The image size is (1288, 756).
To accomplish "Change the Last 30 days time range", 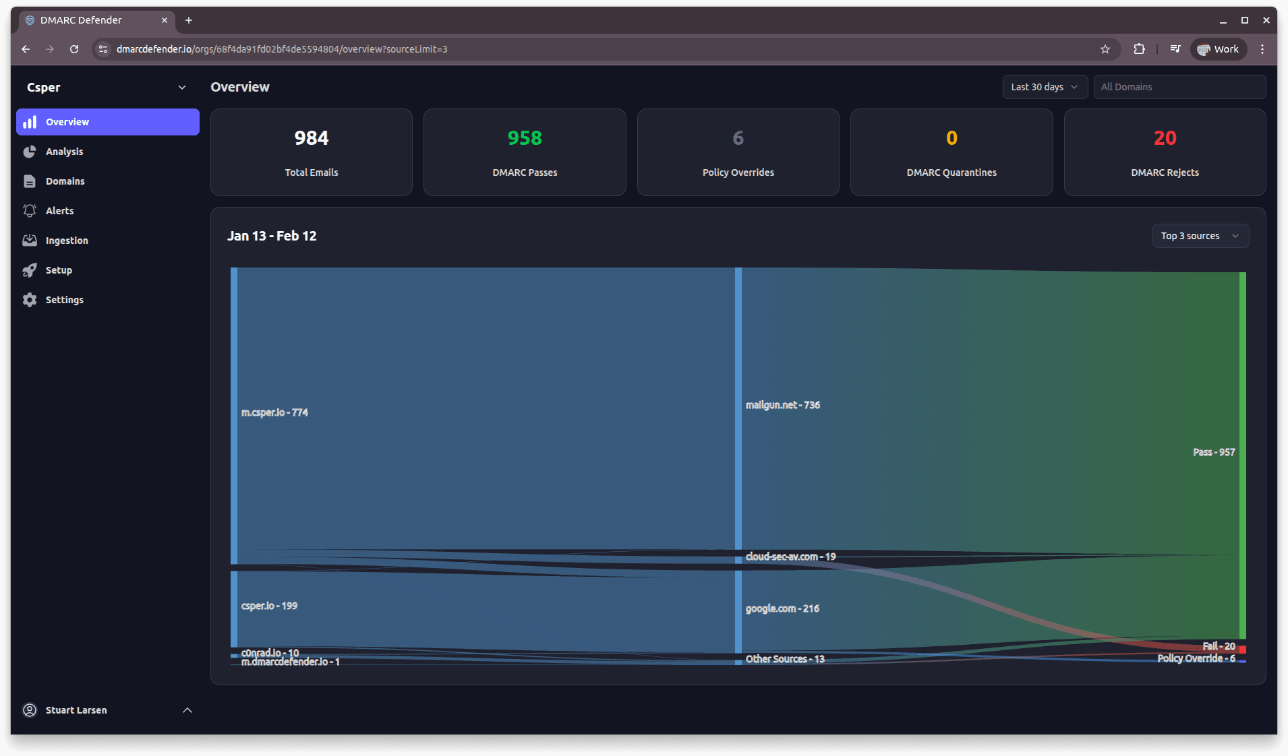I will tap(1044, 87).
